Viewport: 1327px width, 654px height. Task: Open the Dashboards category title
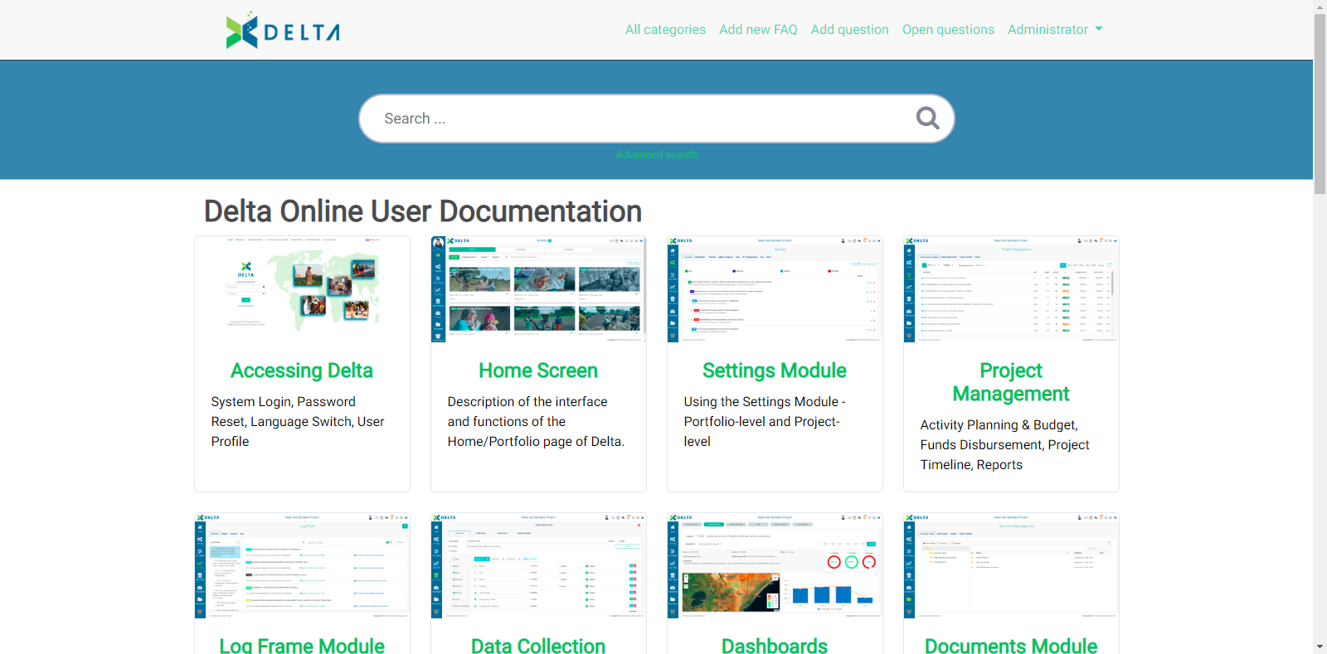(x=775, y=646)
